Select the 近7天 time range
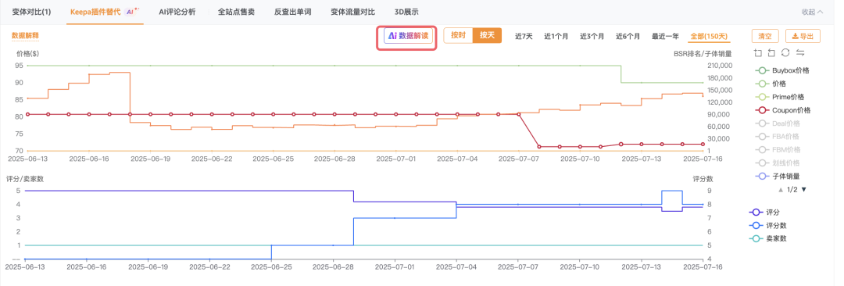Screen dimensions: 844x286 [524, 37]
